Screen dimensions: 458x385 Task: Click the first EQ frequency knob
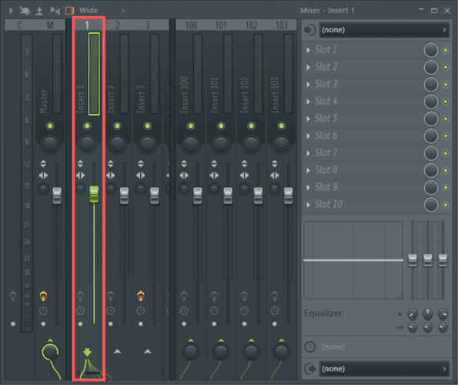412,313
